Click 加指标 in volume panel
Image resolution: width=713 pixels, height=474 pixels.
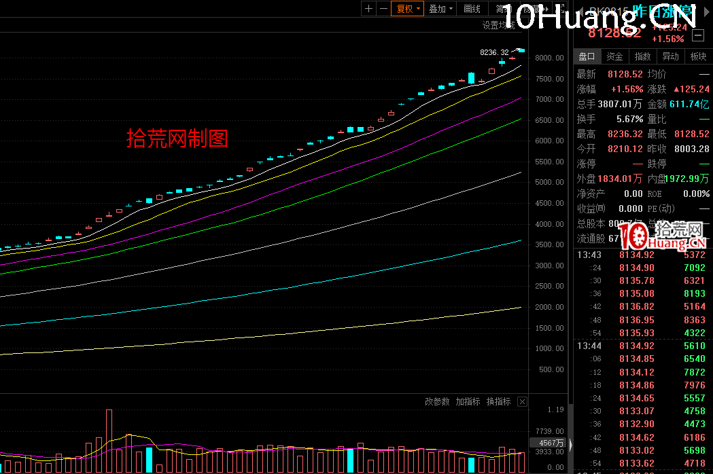tap(468, 401)
